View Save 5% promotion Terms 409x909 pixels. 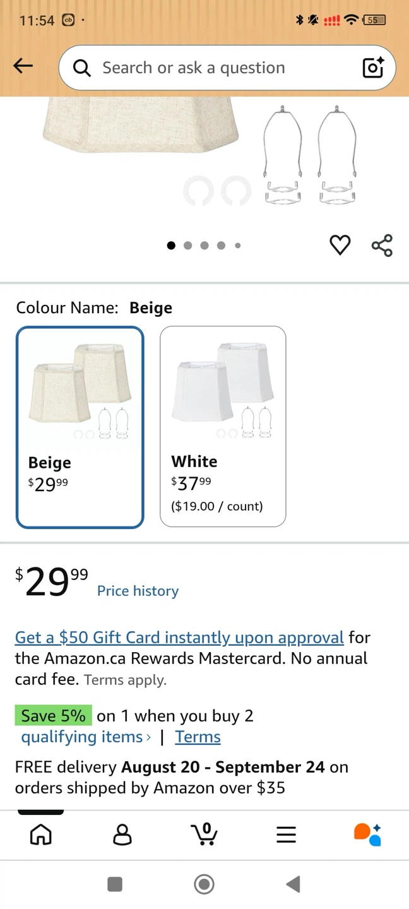coord(198,737)
